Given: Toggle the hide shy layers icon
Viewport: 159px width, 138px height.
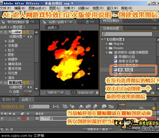Looking at the screenshot, I should tap(81, 106).
